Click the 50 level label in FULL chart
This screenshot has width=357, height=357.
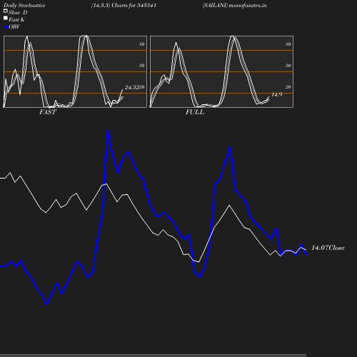click(288, 66)
